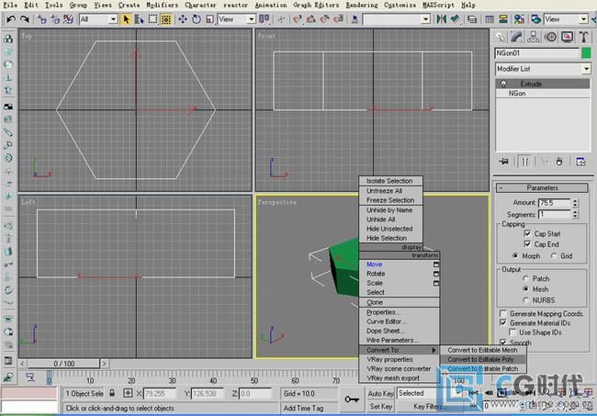Open the Modifiers menu
This screenshot has width=597, height=416.
(163, 5)
